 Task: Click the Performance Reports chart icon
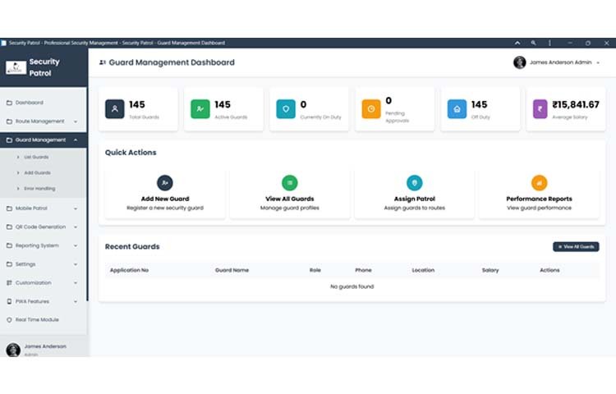[539, 183]
